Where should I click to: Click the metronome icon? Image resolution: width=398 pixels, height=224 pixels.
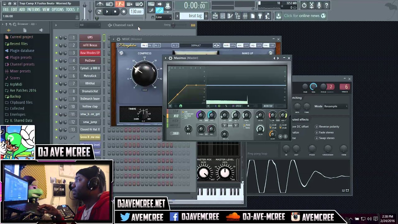[100, 4]
